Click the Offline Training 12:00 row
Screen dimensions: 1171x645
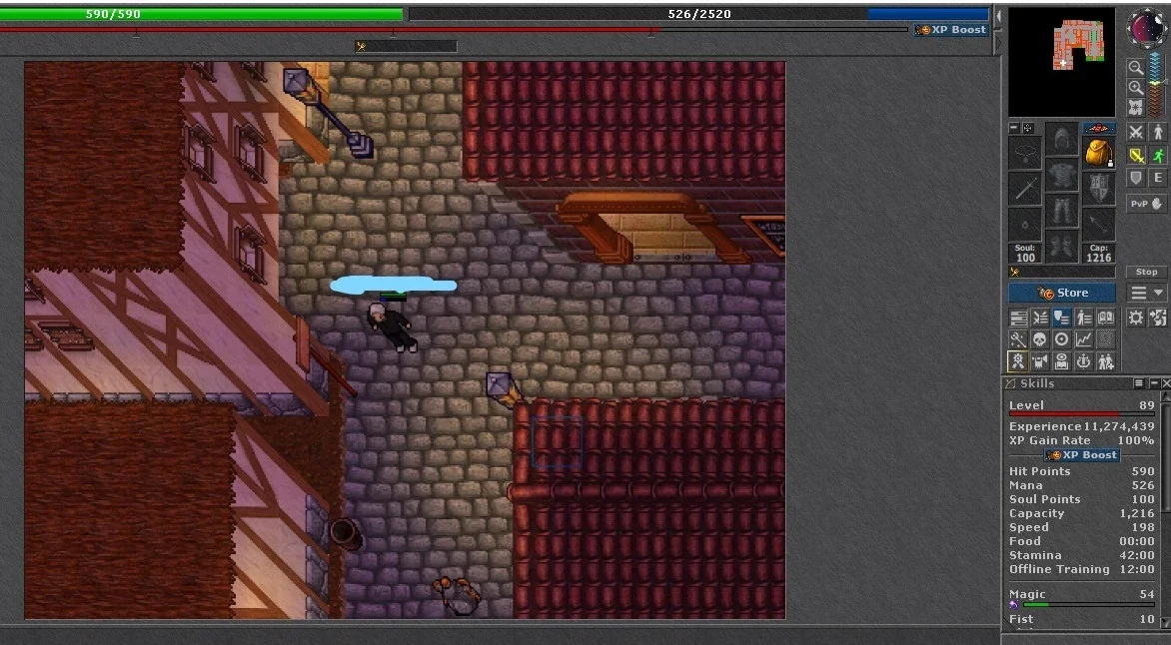[x=1081, y=569]
